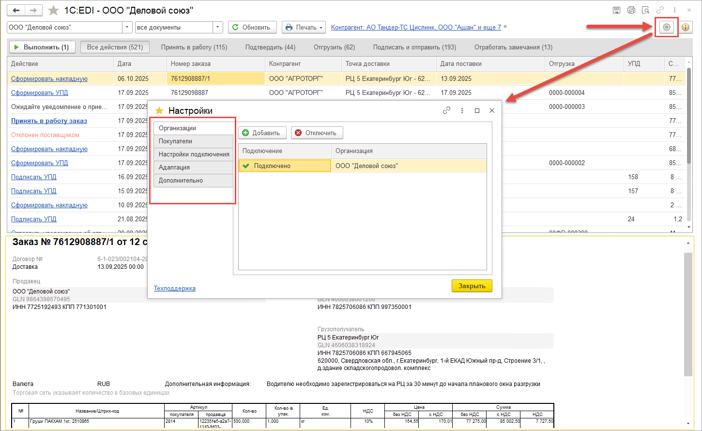Open the document preview icon in title bar
The height and width of the screenshot is (431, 702).
click(645, 10)
